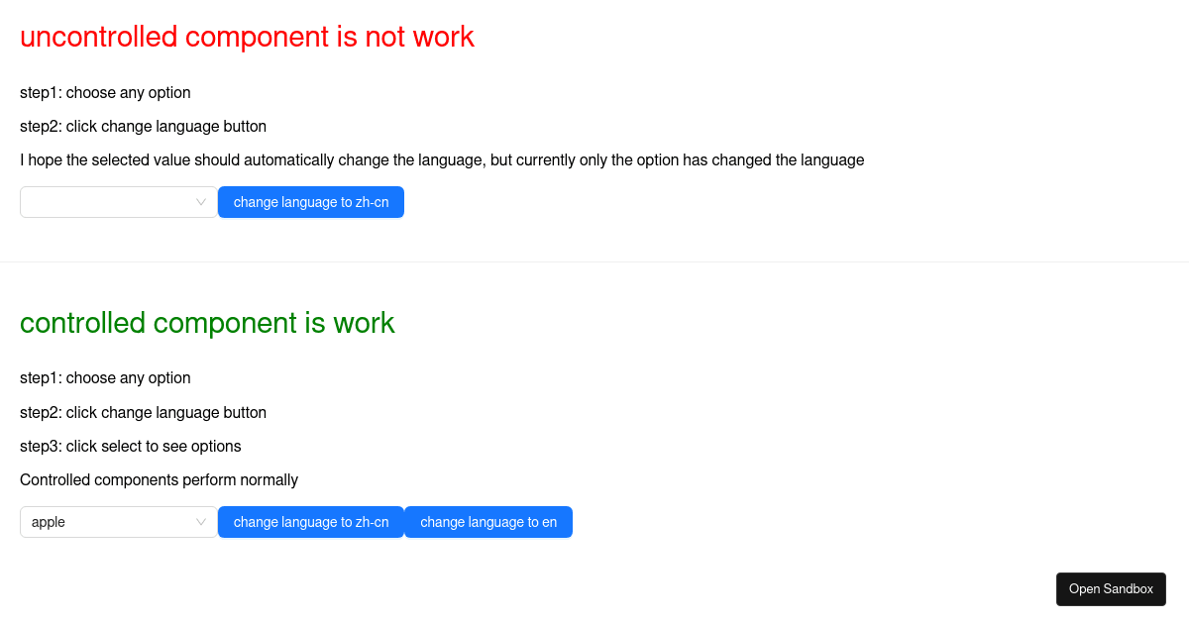Click the "change language to en" button
Viewport: 1189px width, 624px height.
coord(488,522)
